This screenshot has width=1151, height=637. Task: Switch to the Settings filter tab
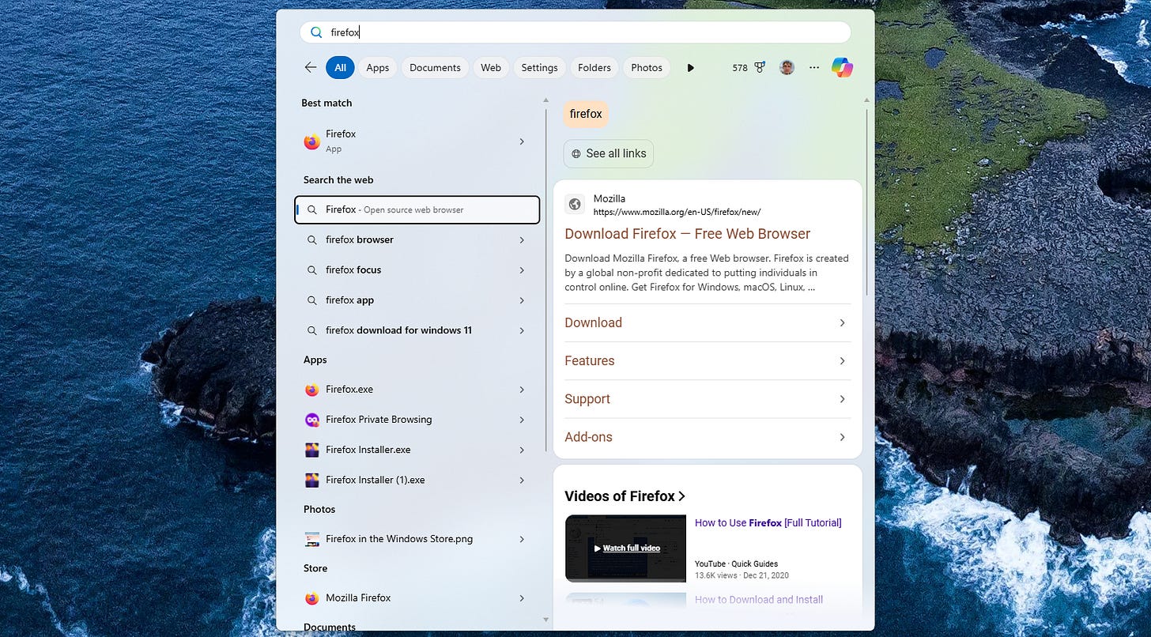click(x=539, y=67)
